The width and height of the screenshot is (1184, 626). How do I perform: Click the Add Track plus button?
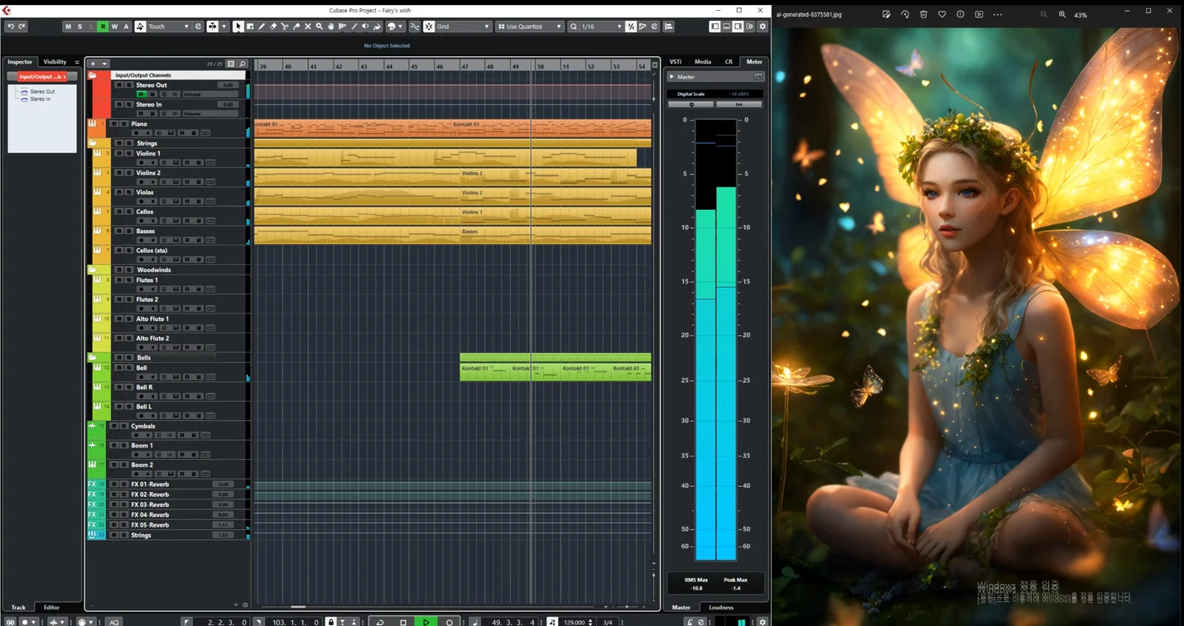tap(93, 64)
